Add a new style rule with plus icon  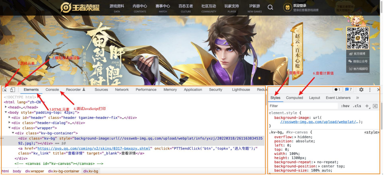[367, 106]
